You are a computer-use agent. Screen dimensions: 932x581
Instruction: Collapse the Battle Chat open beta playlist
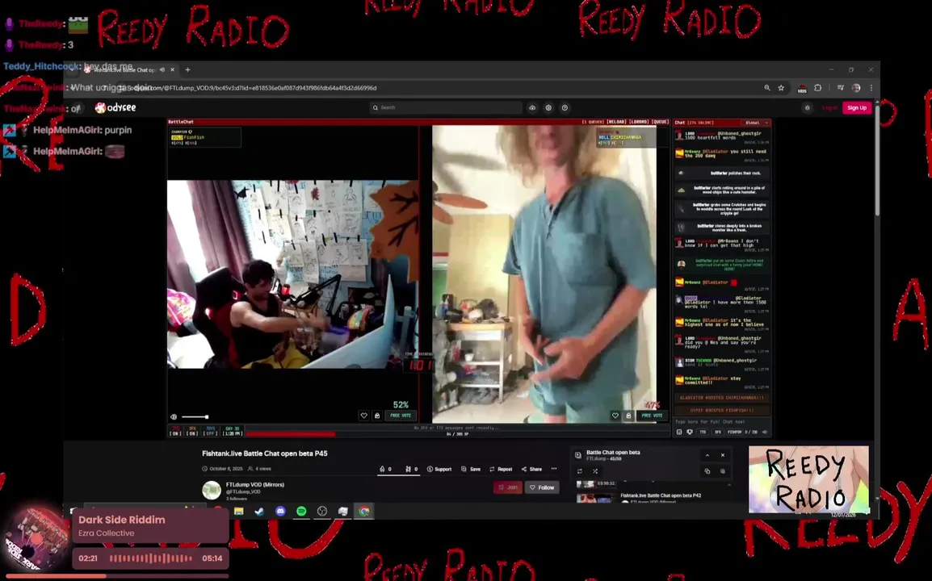(707, 455)
